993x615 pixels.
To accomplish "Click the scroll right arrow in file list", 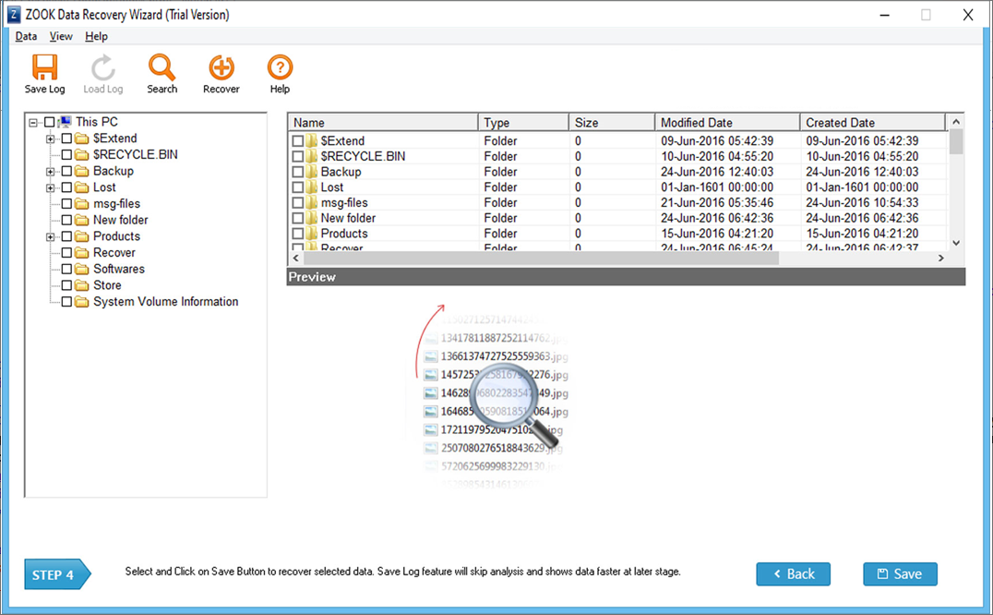I will (x=941, y=258).
